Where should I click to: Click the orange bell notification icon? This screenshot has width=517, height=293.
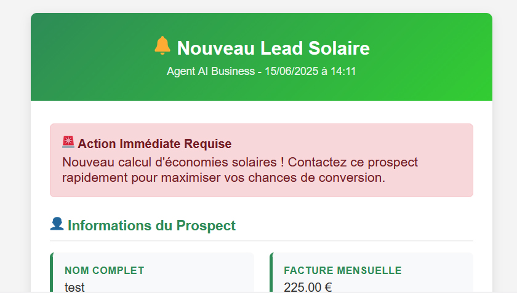point(162,45)
